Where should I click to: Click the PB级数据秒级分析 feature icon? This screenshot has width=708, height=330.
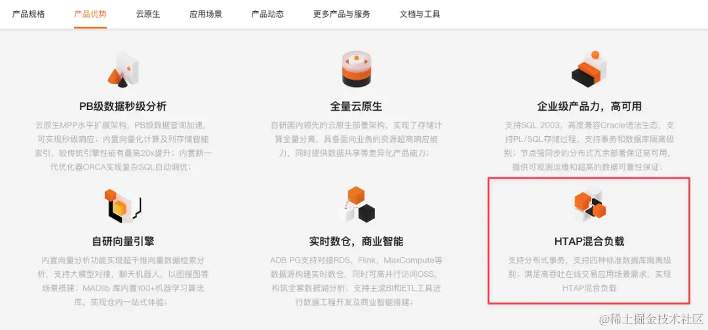[x=123, y=70]
